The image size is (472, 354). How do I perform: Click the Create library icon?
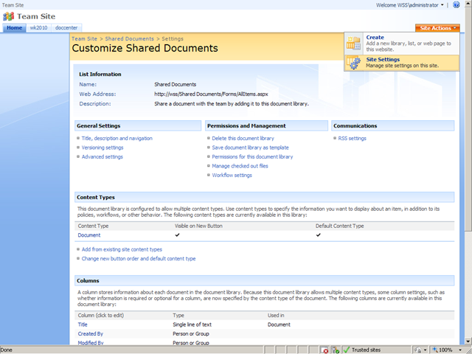coord(353,43)
